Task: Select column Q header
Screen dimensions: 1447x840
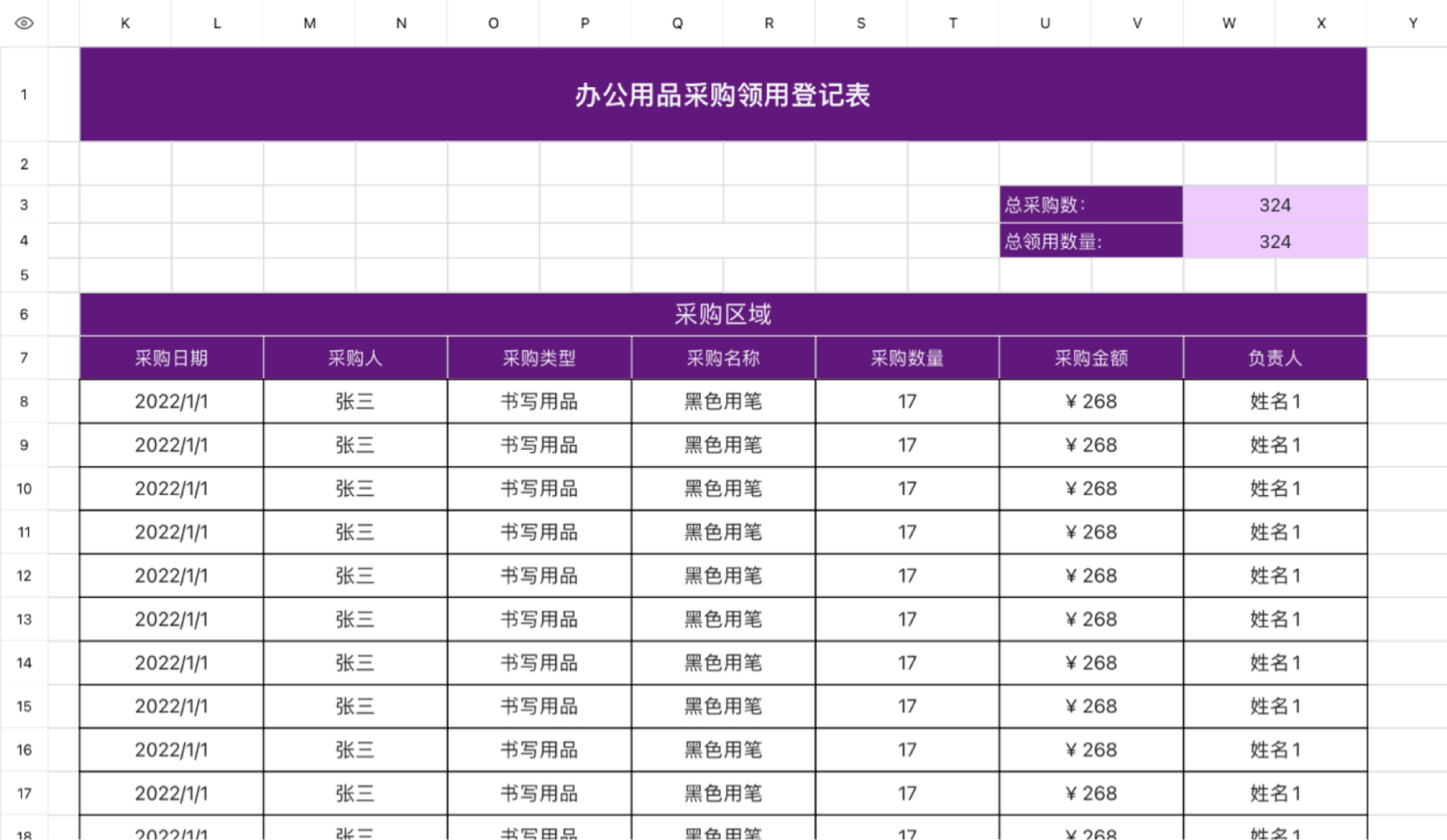Action: (x=677, y=23)
